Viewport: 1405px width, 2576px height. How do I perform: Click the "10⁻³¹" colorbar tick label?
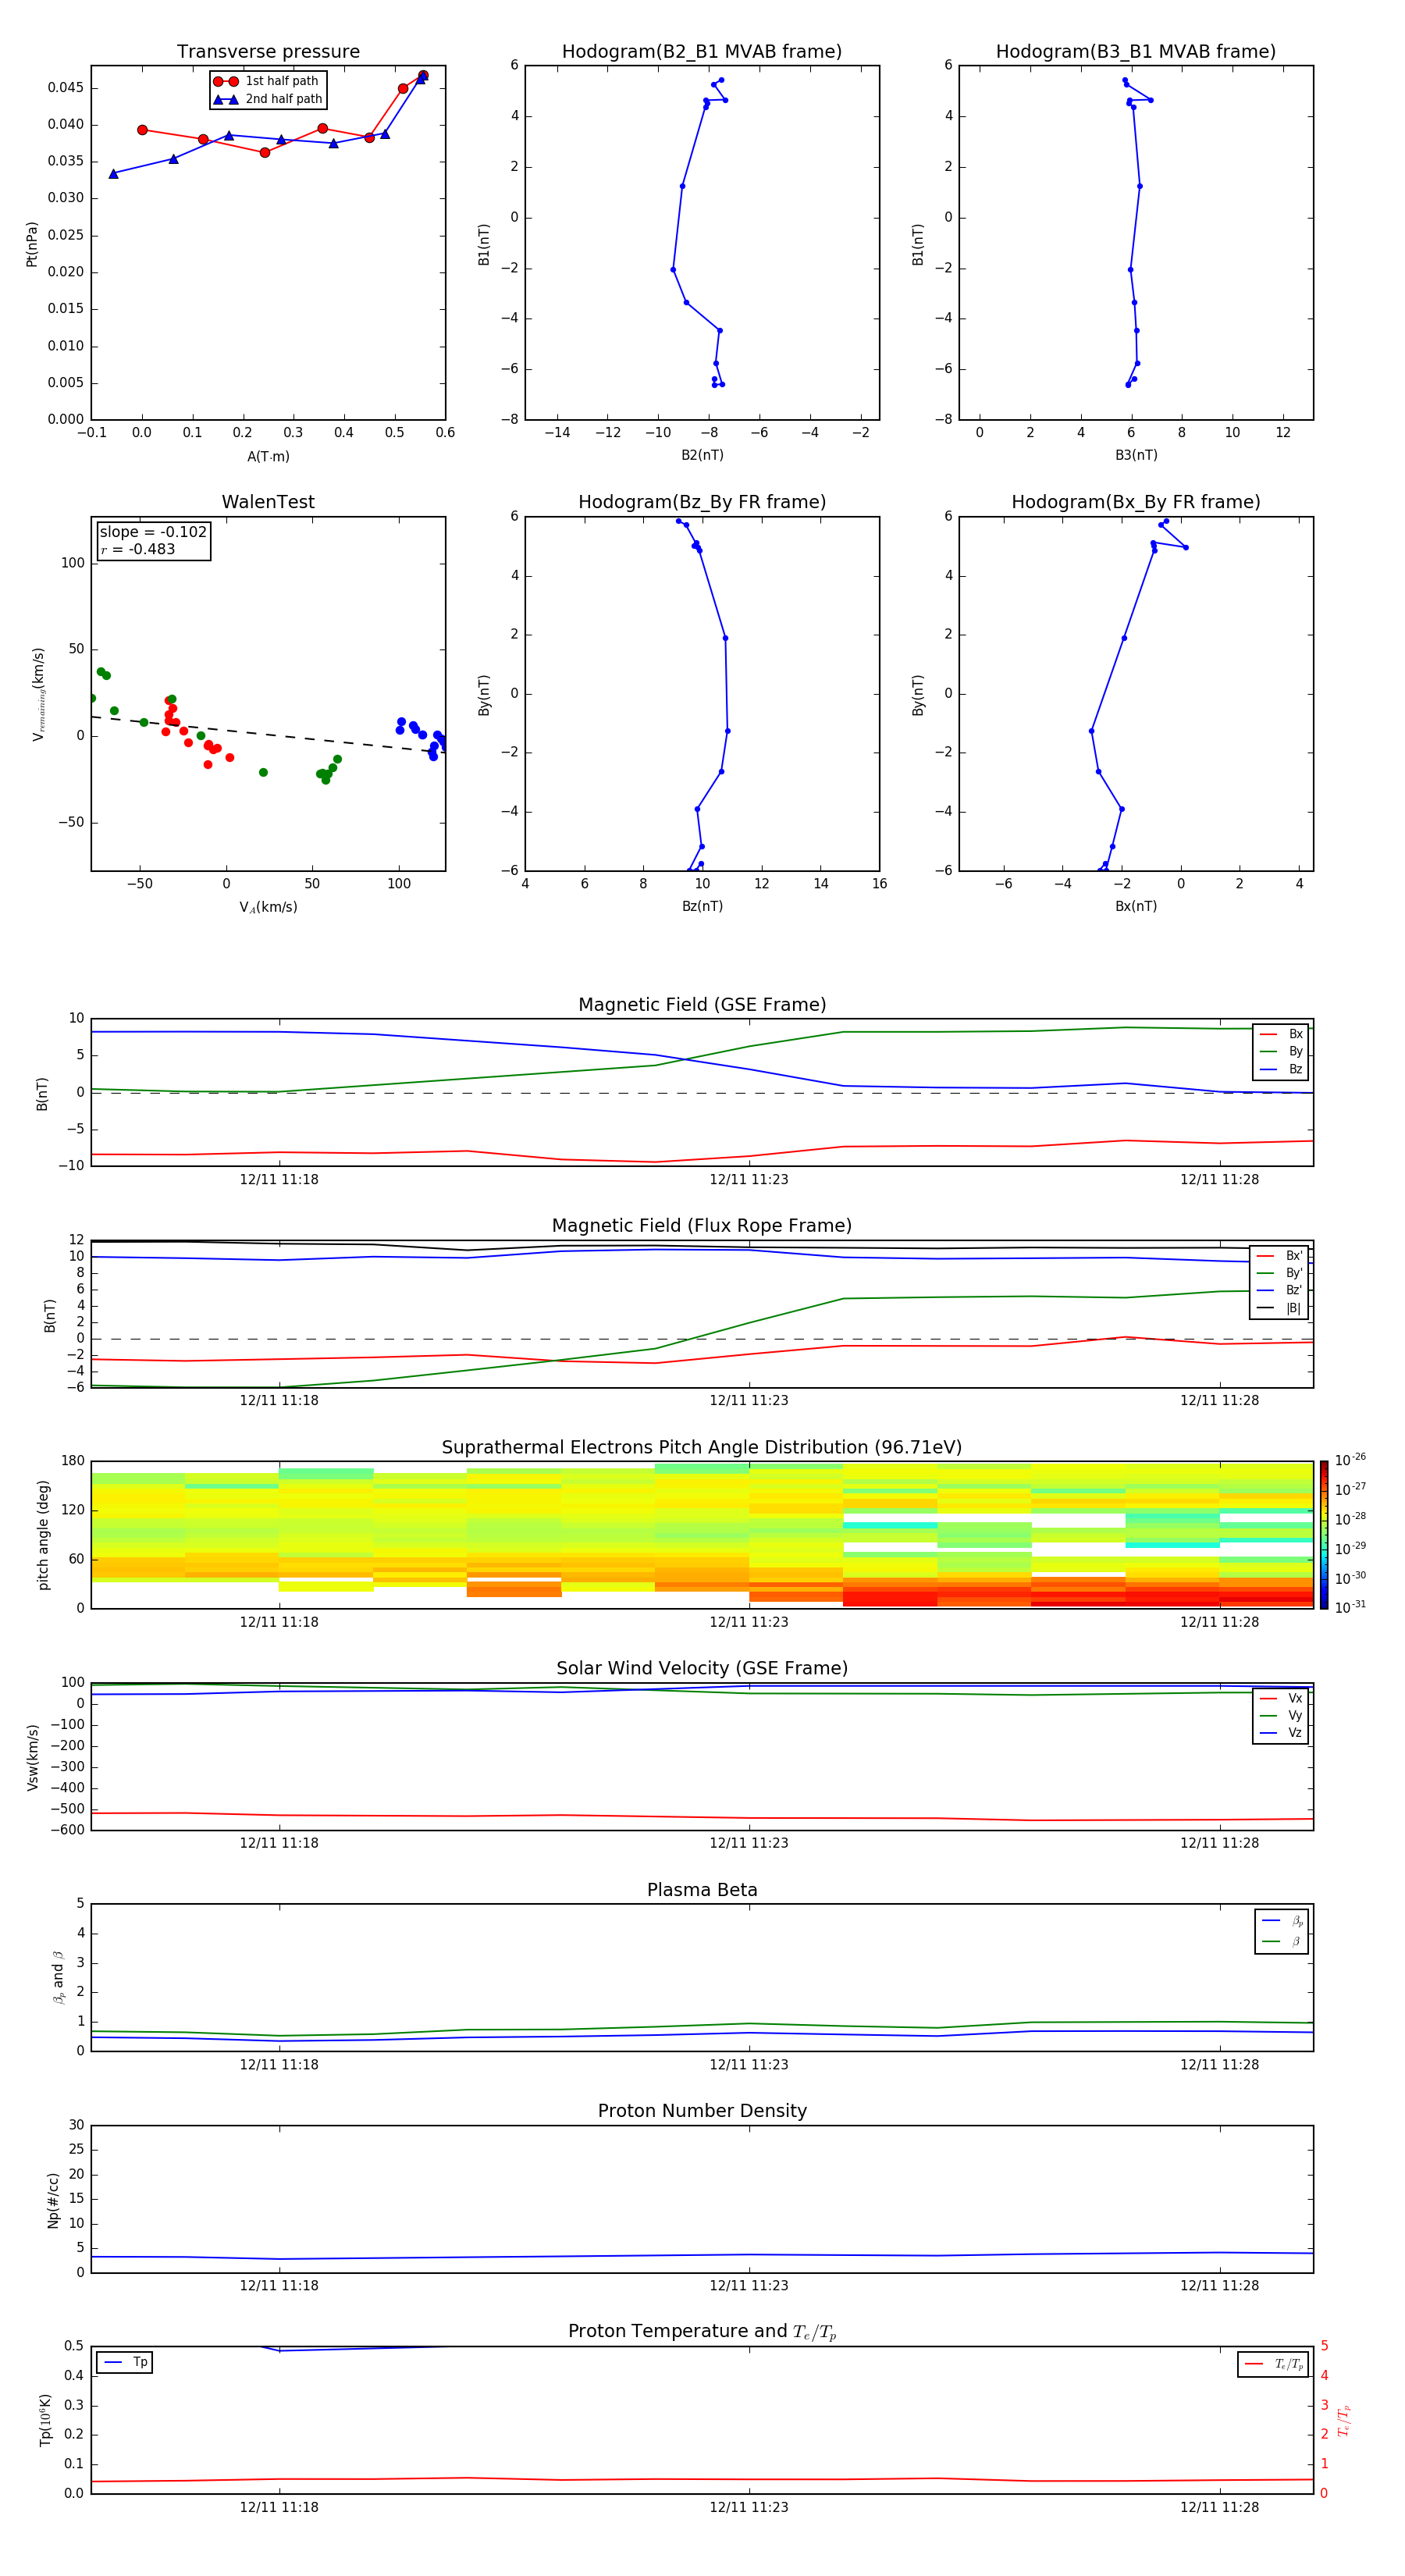(x=1350, y=1607)
